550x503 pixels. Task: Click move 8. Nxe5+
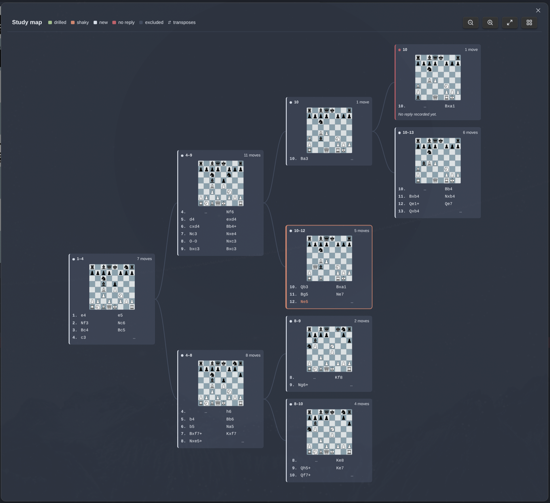pos(196,441)
